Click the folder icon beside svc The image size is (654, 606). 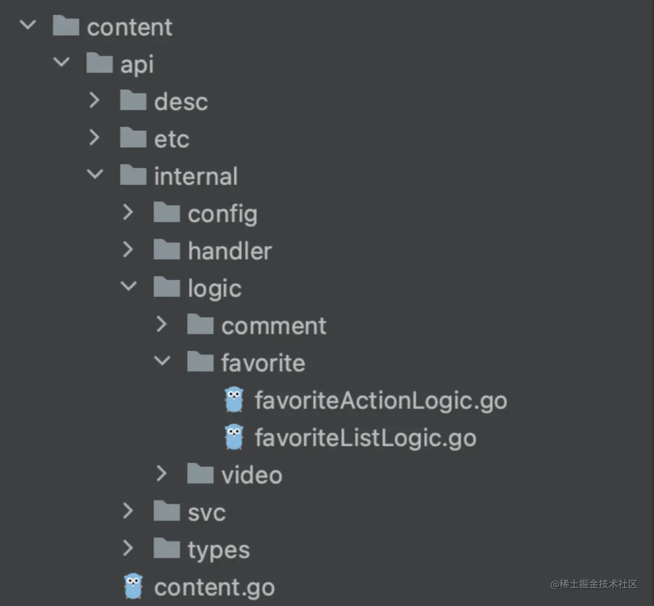[x=166, y=512]
